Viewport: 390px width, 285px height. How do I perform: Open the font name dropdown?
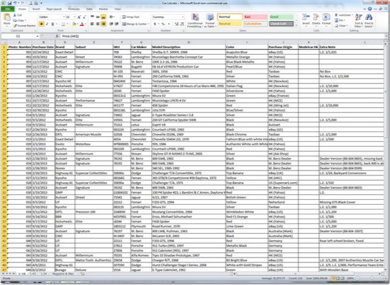pyautogui.click(x=64, y=17)
